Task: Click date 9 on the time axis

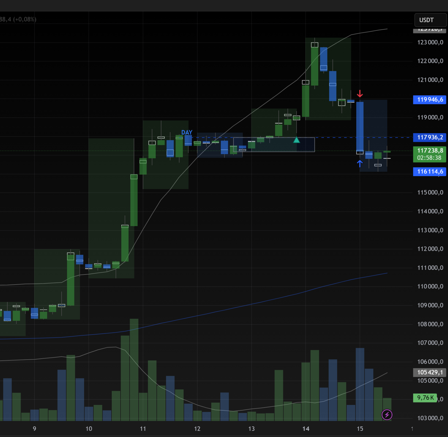Action: [x=34, y=429]
